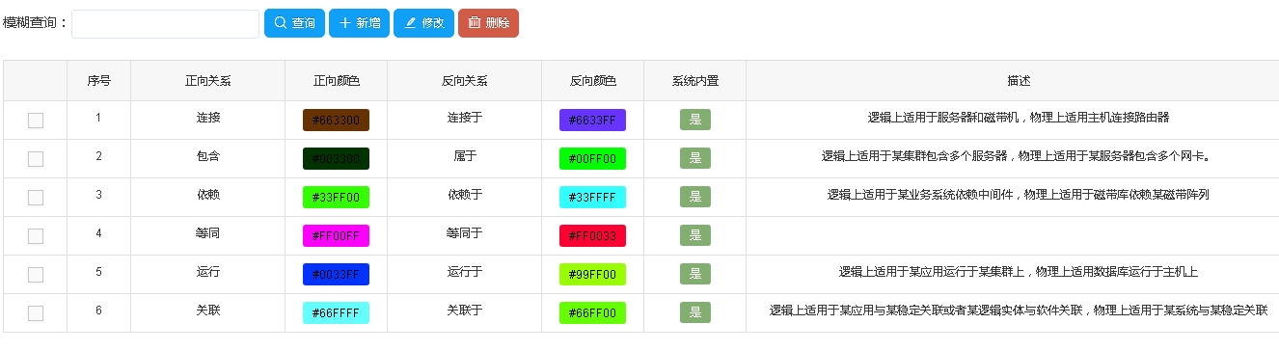Click the plus icon on 新增 button
The image size is (1279, 351).
[x=345, y=23]
